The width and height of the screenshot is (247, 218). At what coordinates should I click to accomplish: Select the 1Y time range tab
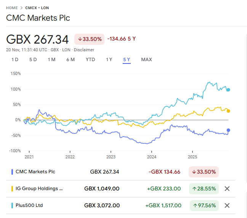109,59
